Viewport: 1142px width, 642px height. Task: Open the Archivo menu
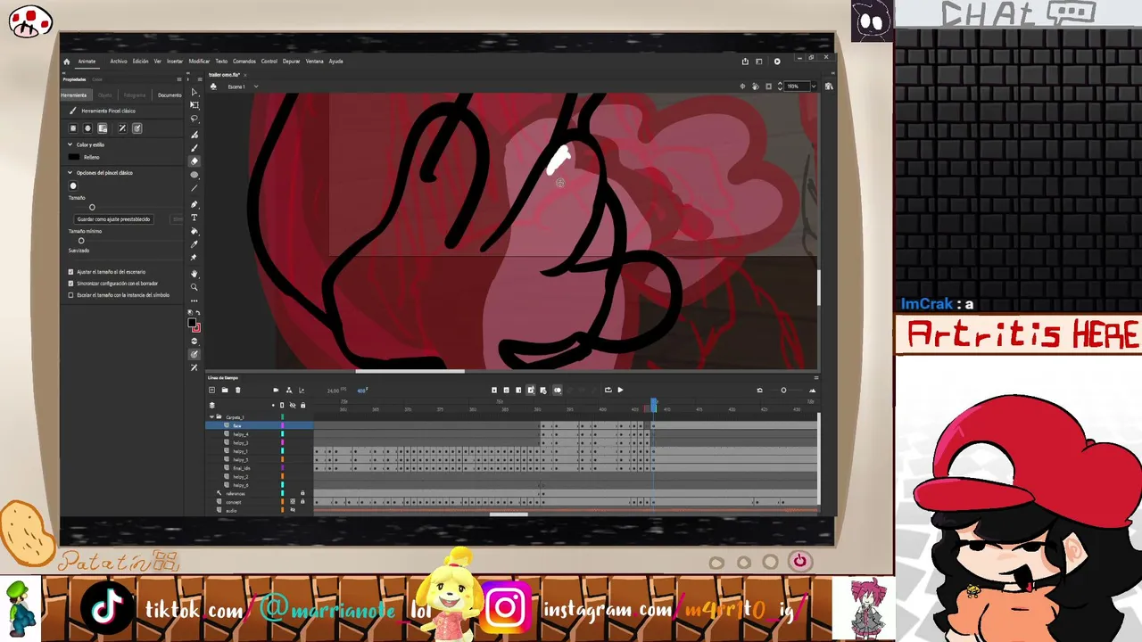(119, 62)
